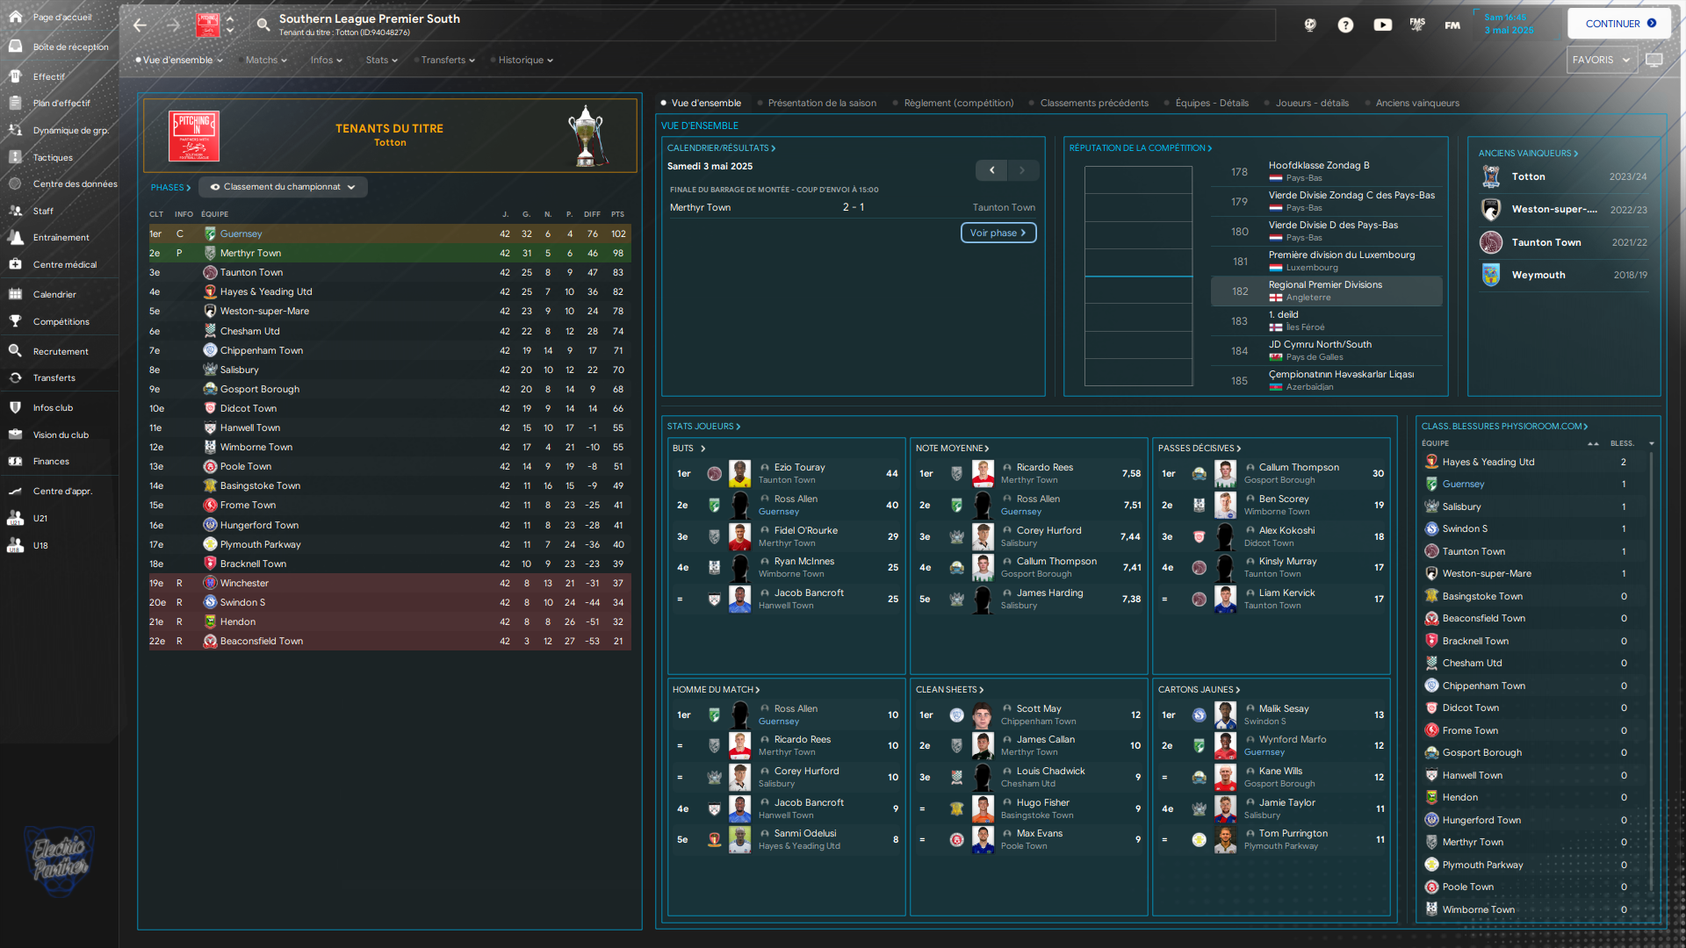Screen dimensions: 1686x948
Task: Open the Matchs menu dropdown
Action: point(266,60)
